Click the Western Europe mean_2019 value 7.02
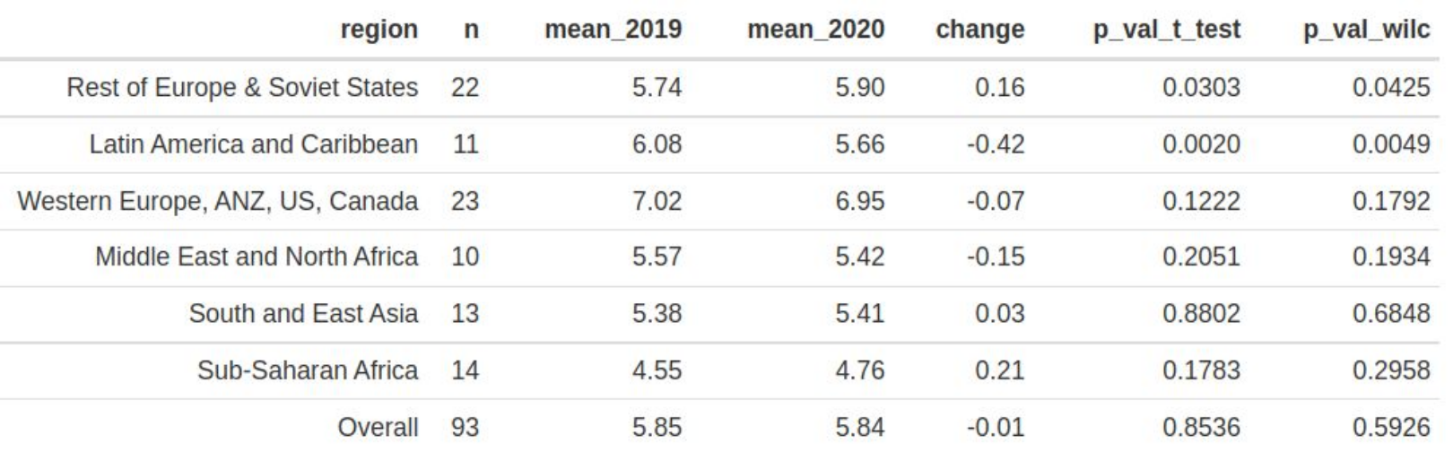The width and height of the screenshot is (1453, 470). click(x=657, y=200)
